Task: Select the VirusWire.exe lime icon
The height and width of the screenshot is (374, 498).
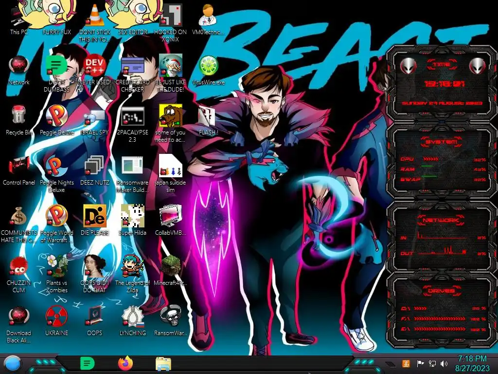Action: pos(208,70)
